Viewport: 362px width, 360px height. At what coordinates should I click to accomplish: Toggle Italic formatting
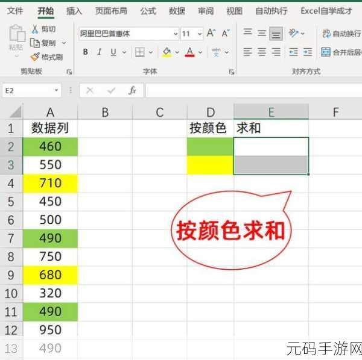pyautogui.click(x=100, y=52)
